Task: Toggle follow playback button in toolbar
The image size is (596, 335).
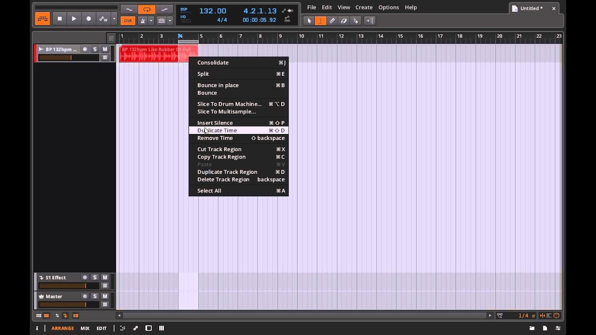Action: point(369,20)
